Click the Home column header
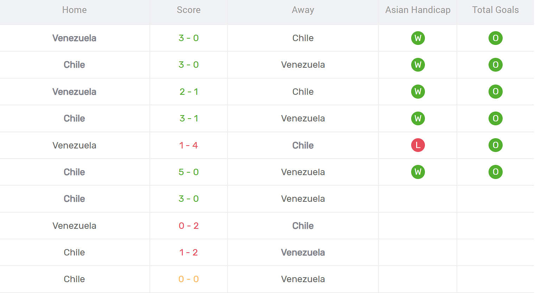Image resolution: width=535 pixels, height=293 pixels. [74, 10]
